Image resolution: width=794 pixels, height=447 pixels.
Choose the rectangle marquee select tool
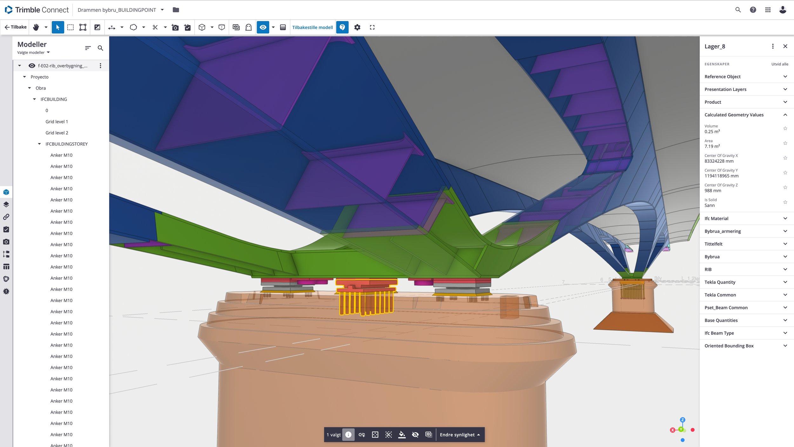coord(71,27)
